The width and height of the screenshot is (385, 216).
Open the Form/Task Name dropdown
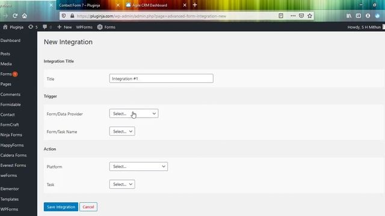tap(122, 131)
